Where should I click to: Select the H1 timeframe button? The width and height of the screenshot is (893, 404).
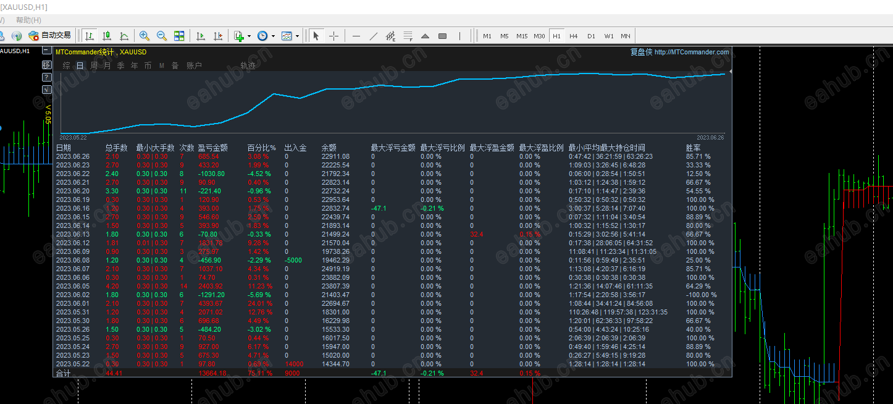pyautogui.click(x=556, y=36)
